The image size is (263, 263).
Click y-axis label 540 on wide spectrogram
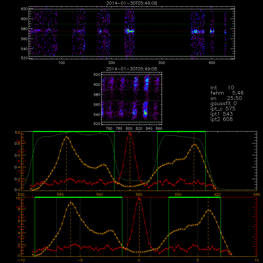(x=24, y=49)
